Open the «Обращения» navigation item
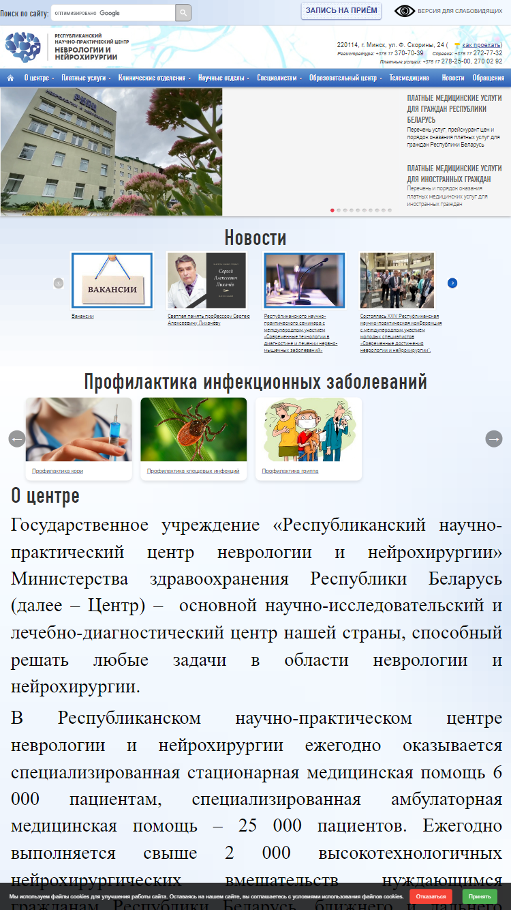 coord(488,78)
